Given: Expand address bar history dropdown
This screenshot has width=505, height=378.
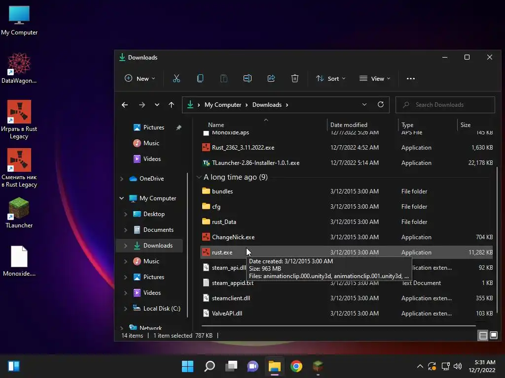Looking at the screenshot, I should coord(364,104).
